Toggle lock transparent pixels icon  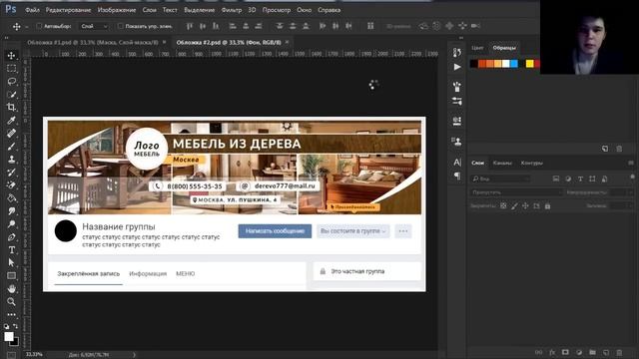pyautogui.click(x=503, y=206)
